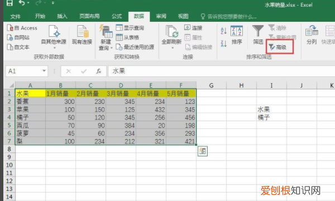The height and width of the screenshot is (201, 335).
Task: Open the 连接 connections button
Action: pyautogui.click(x=193, y=28)
